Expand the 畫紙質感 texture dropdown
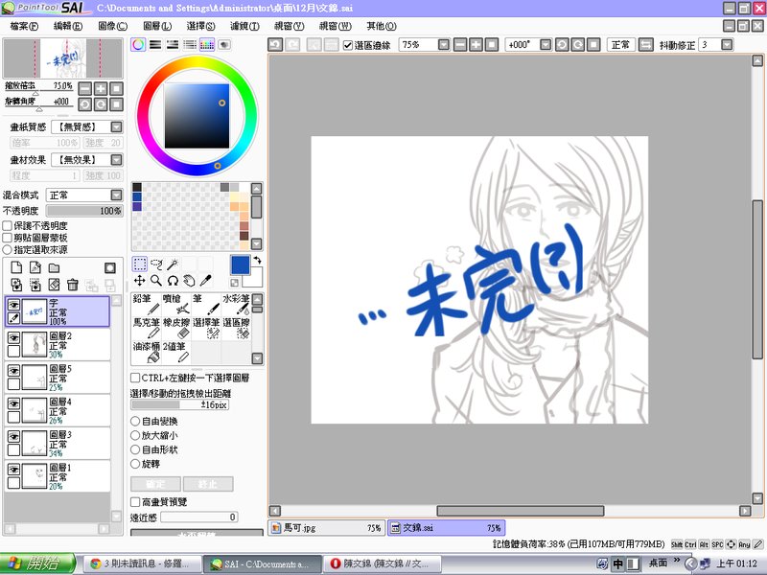Viewport: 767px width, 575px height. click(116, 126)
